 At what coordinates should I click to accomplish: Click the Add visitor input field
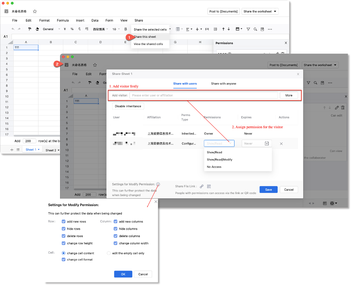coord(204,95)
